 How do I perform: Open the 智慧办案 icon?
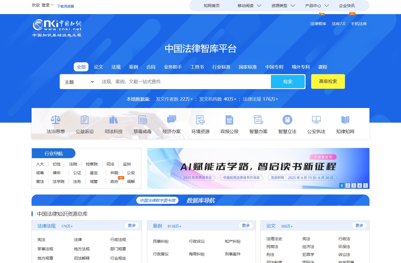coord(258,120)
